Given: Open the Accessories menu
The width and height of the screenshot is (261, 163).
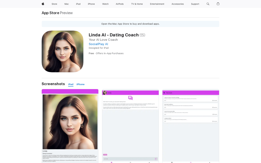Looking at the screenshot, I should click(178, 4).
